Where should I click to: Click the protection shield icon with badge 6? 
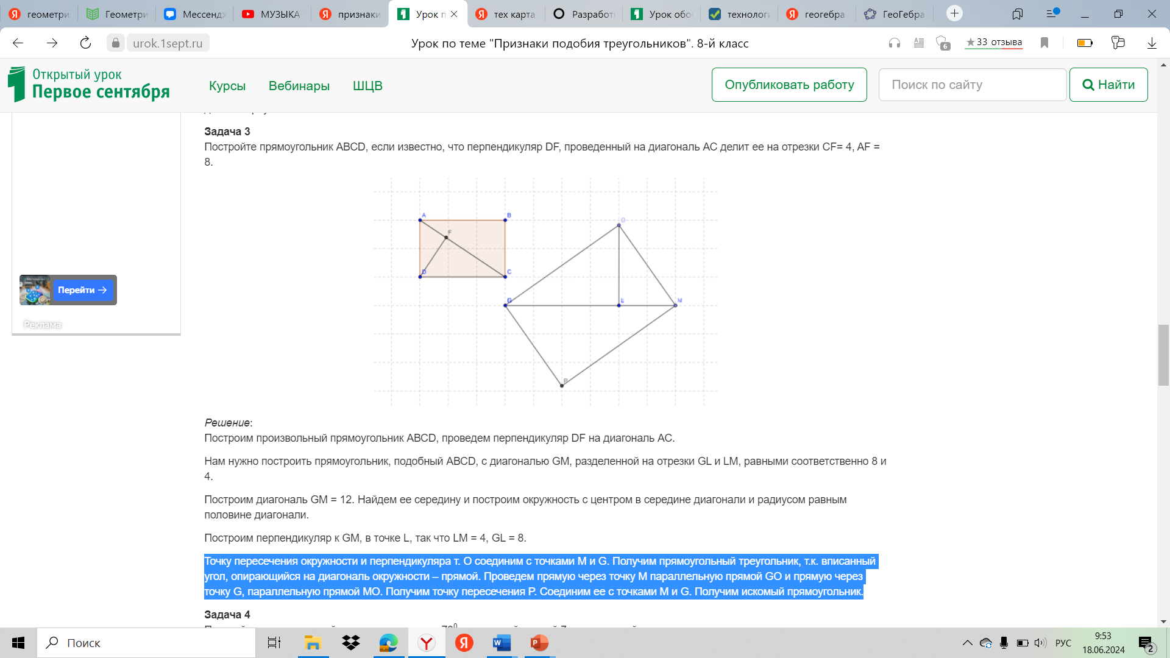click(x=943, y=43)
